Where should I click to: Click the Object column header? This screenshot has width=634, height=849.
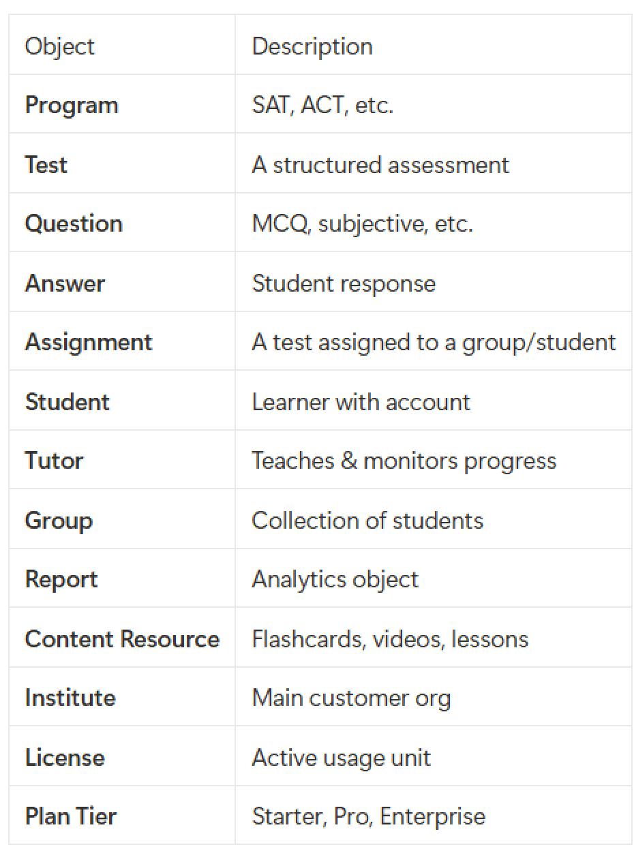tap(60, 46)
